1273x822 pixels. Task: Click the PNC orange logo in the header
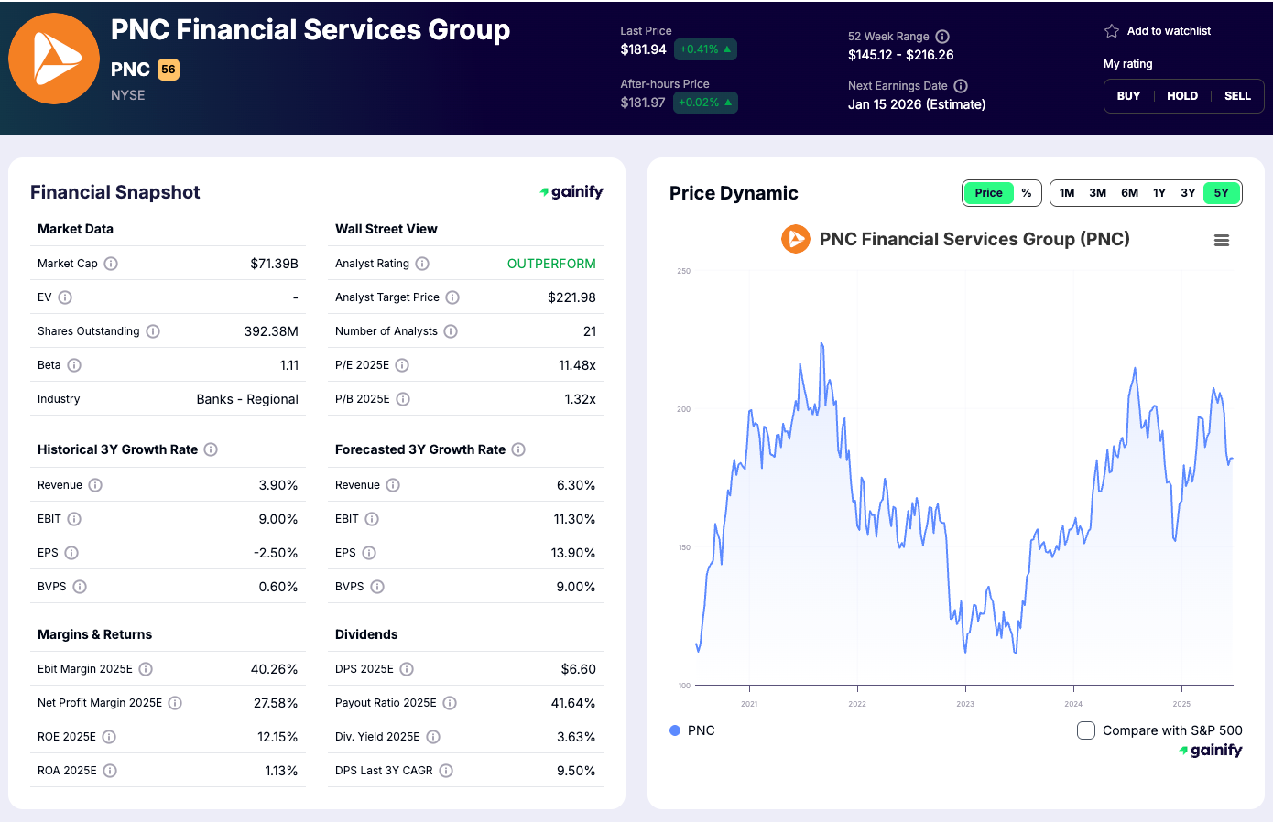point(53,58)
